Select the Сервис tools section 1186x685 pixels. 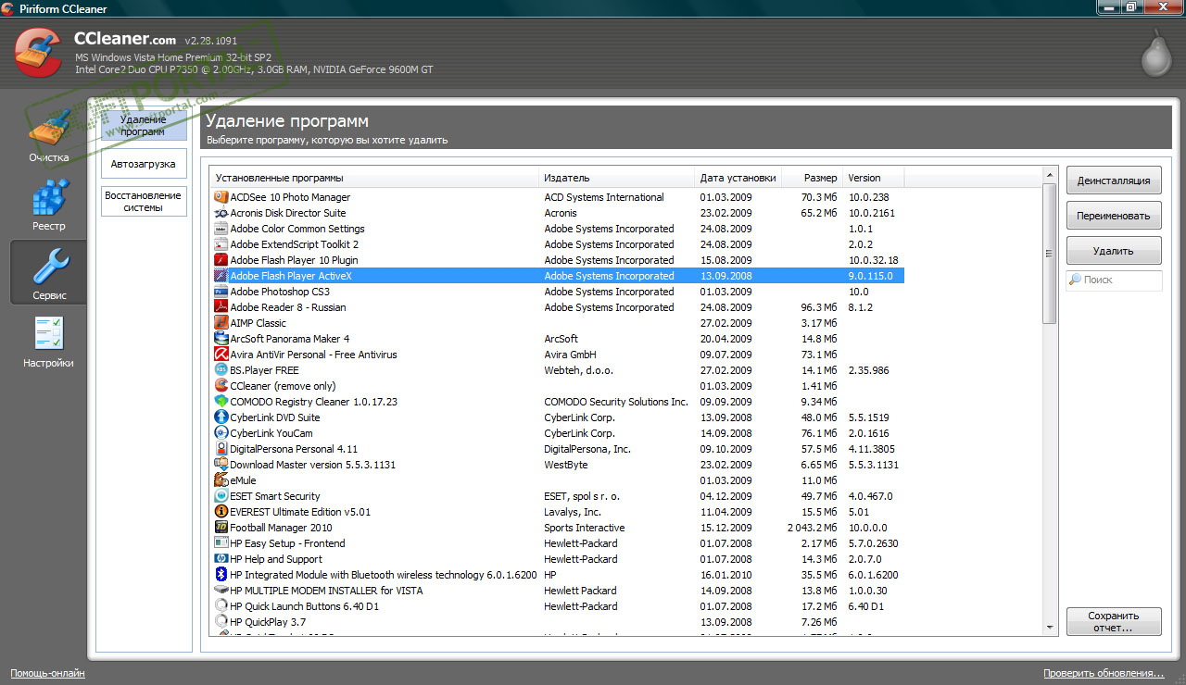point(48,274)
